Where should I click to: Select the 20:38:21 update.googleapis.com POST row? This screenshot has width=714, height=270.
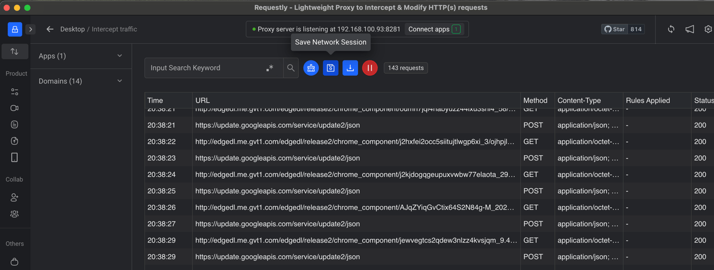(x=430, y=125)
